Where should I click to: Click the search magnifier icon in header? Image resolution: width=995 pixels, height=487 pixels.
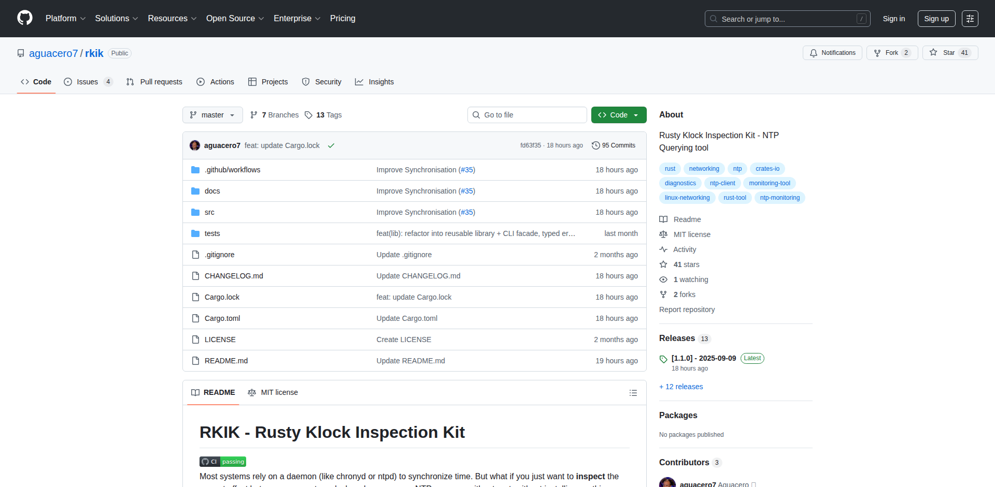(714, 19)
